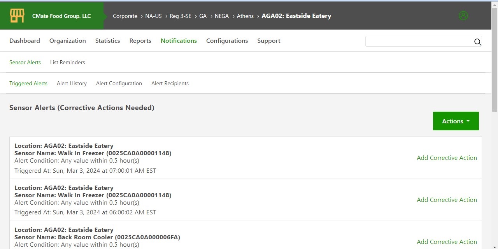Viewport: 498px width, 249px height.
Task: Open the Reports menu
Action: tap(140, 40)
